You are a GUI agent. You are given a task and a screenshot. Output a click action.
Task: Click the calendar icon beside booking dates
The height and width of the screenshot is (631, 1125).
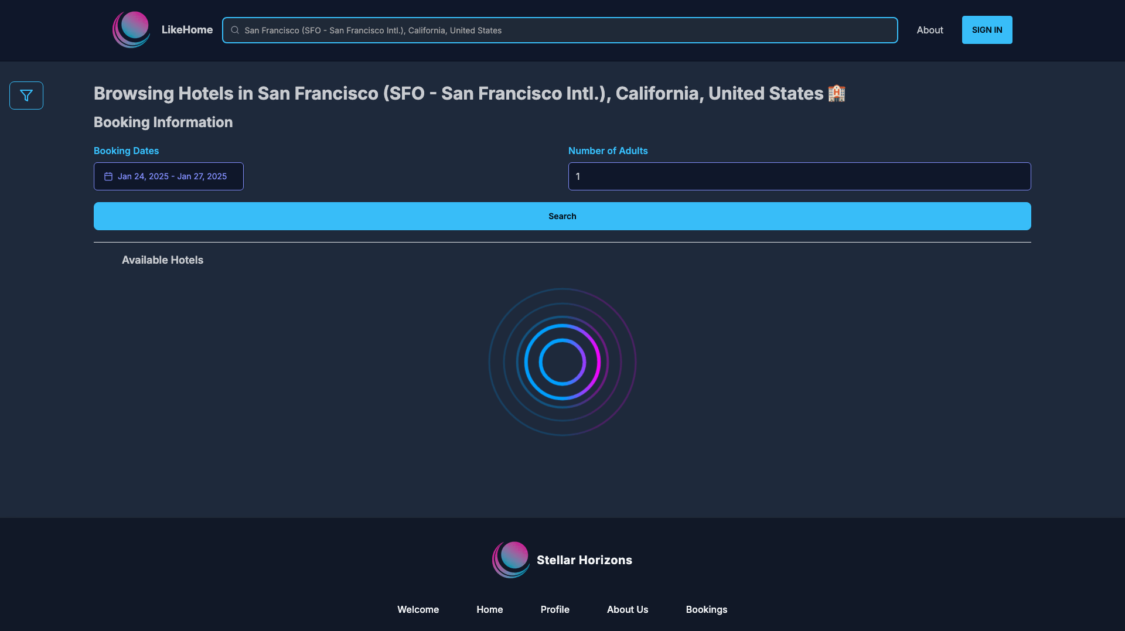click(x=108, y=176)
